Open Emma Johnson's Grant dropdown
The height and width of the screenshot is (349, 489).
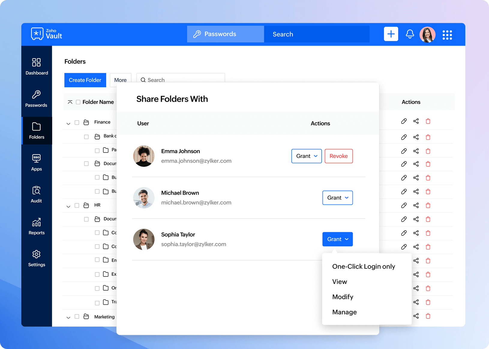306,156
